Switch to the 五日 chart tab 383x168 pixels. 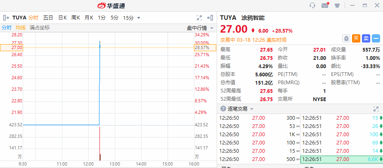tap(48, 18)
